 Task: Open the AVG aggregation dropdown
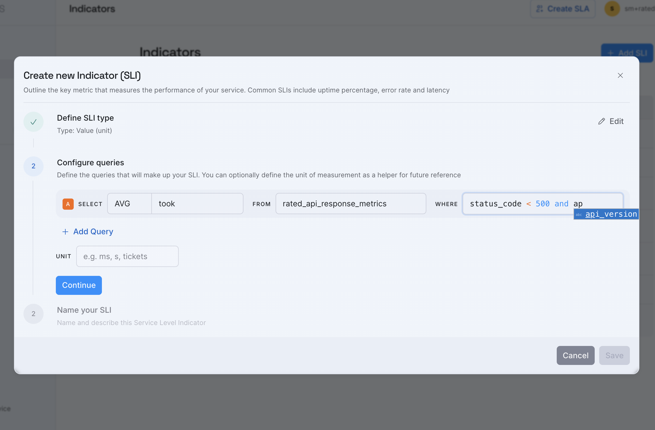click(x=130, y=204)
